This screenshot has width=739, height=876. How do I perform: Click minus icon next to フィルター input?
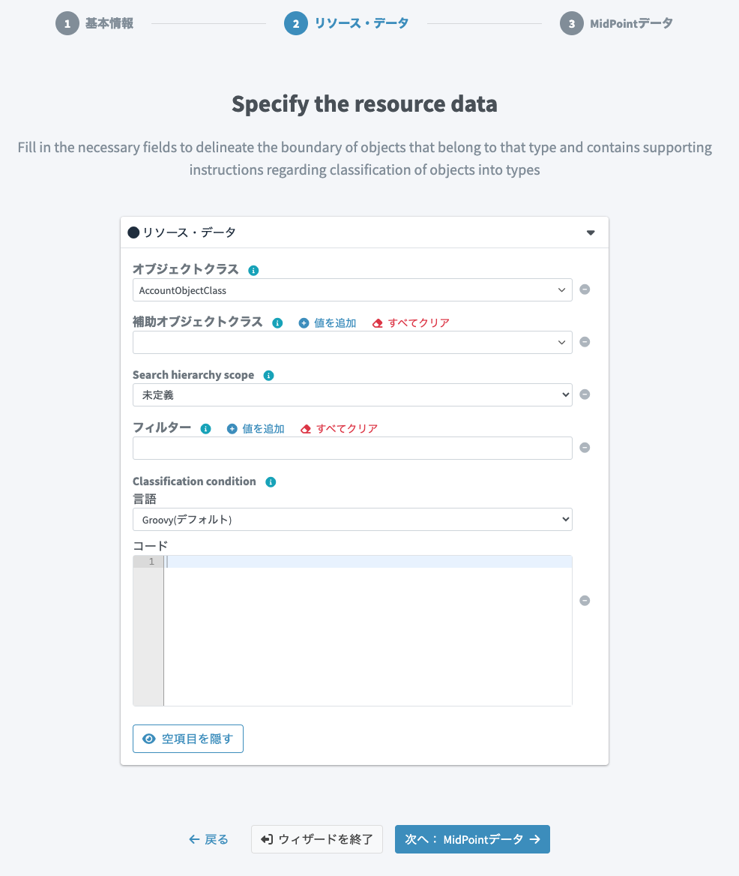[585, 448]
